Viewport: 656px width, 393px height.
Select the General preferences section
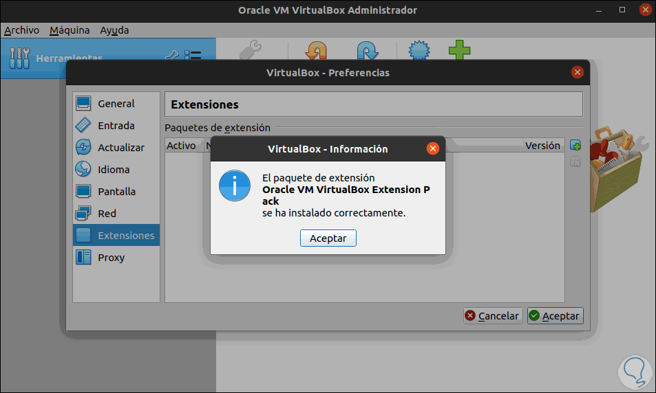pos(116,103)
